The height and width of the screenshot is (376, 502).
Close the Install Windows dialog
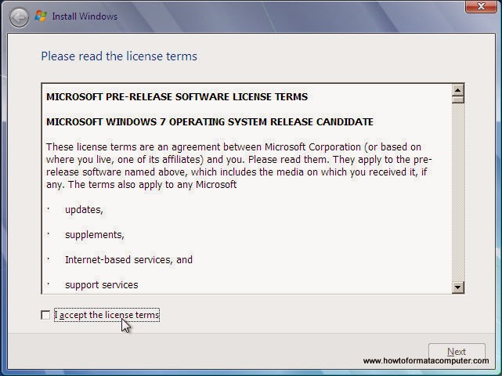coord(481,6)
